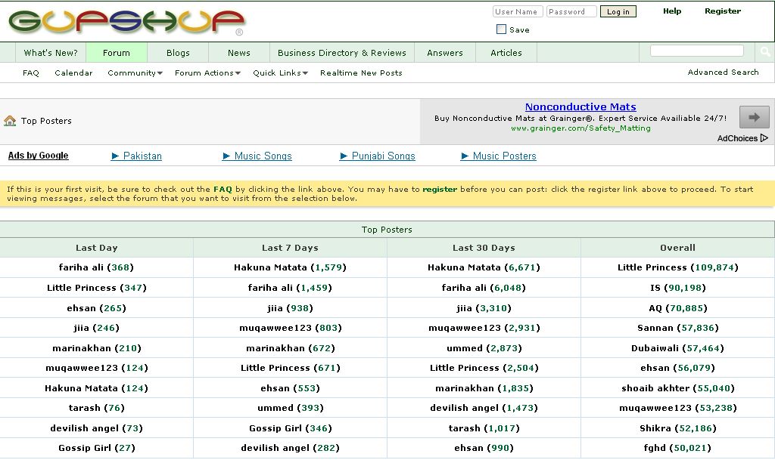Click the User Name input field
Screen dimensions: 775x460
tap(516, 11)
